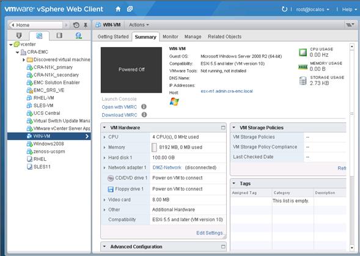The width and height of the screenshot is (360, 256).
Task: Maximize the Advanced Configuration portlet
Action: point(223,247)
